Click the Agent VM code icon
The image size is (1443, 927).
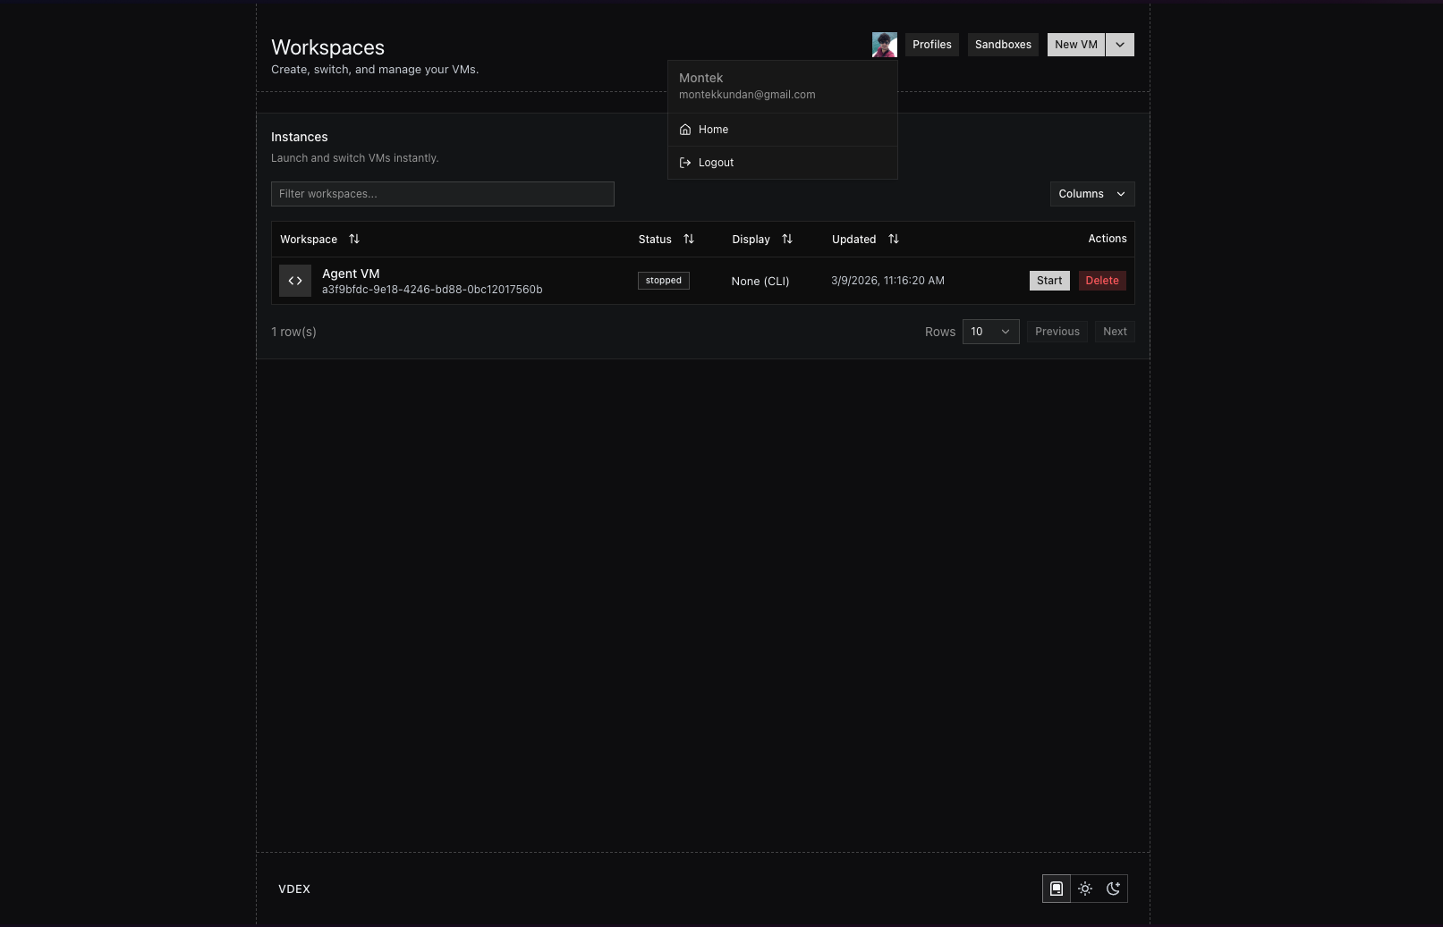[x=295, y=281]
